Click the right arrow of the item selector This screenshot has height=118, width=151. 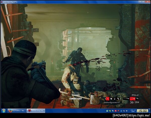pyautogui.click(x=120, y=99)
